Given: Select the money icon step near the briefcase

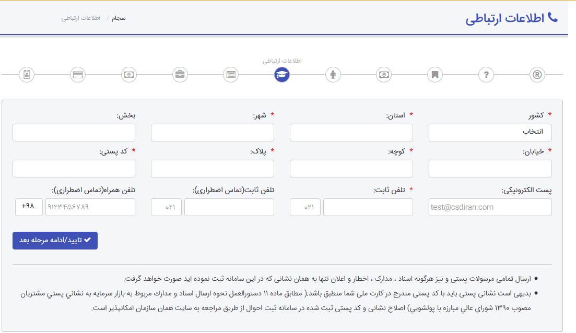Looking at the screenshot, I should click(128, 75).
